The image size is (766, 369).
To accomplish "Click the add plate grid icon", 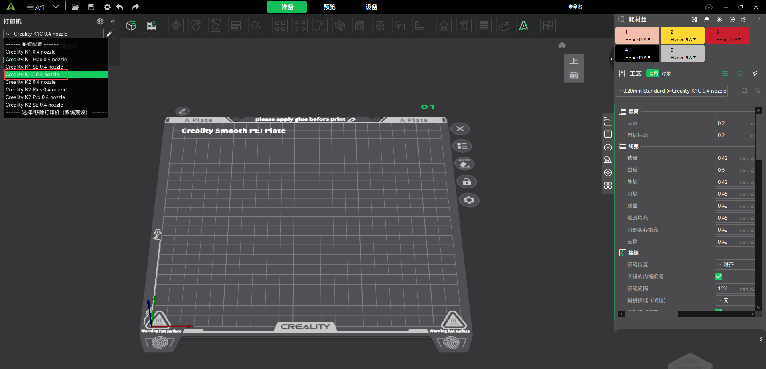I will click(x=152, y=26).
